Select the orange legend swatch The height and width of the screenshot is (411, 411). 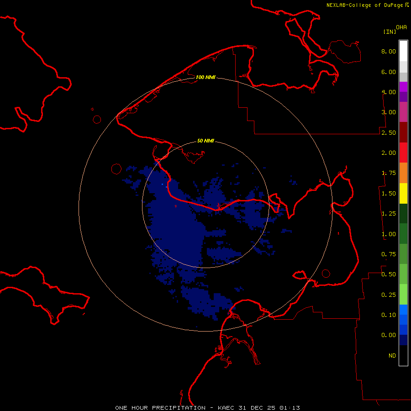click(x=403, y=173)
